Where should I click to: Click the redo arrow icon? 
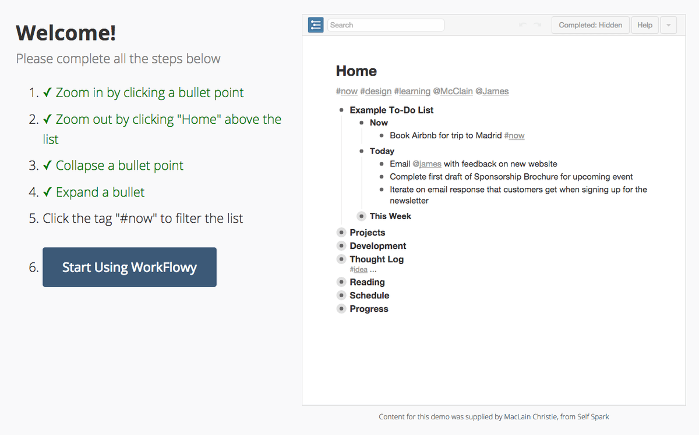click(x=538, y=25)
